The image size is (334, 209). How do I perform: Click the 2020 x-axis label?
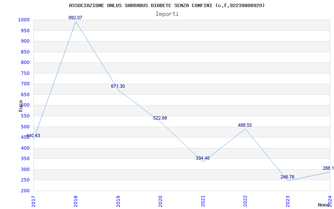pos(160,201)
